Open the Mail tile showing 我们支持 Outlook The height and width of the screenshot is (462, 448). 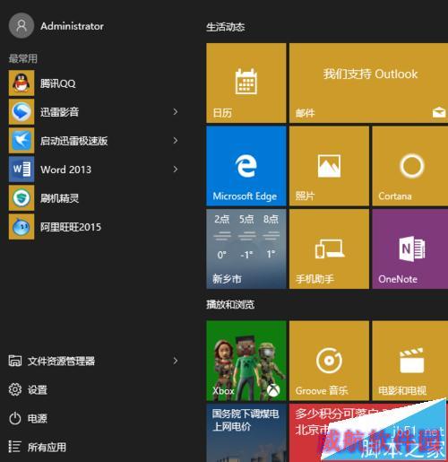pyautogui.click(x=368, y=83)
